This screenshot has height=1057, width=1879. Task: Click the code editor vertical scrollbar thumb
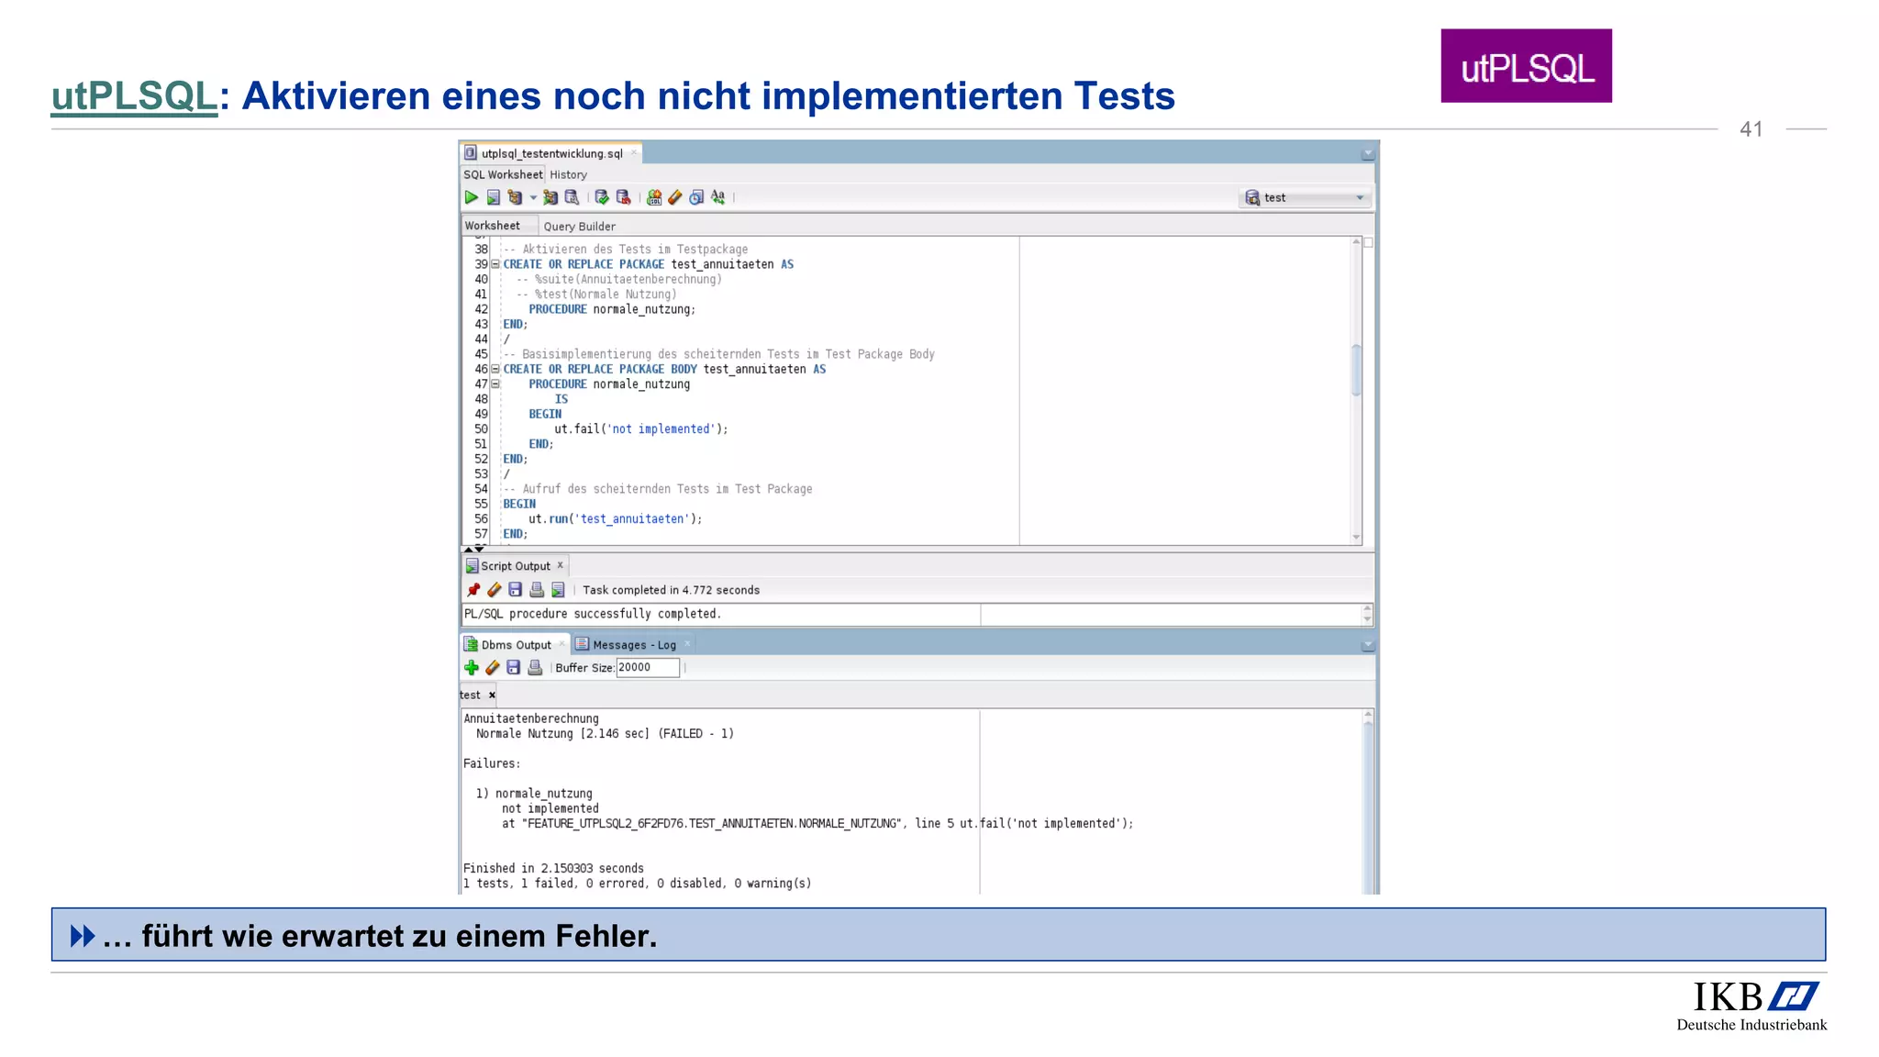[x=1356, y=369]
